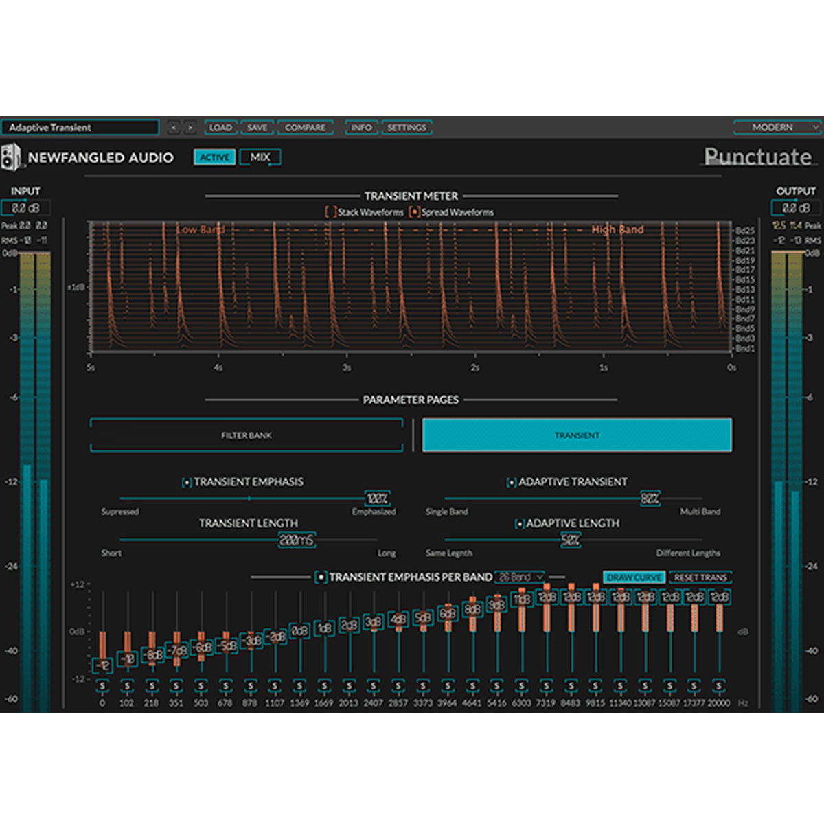Solo the 878 Hz band
The image size is (824, 824).
coord(251,686)
